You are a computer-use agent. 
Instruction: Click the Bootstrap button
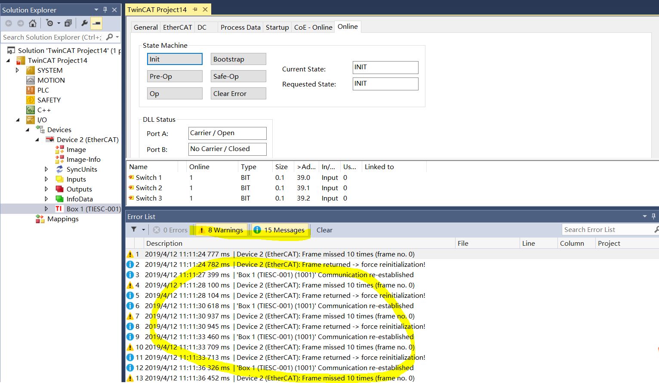[x=238, y=59]
